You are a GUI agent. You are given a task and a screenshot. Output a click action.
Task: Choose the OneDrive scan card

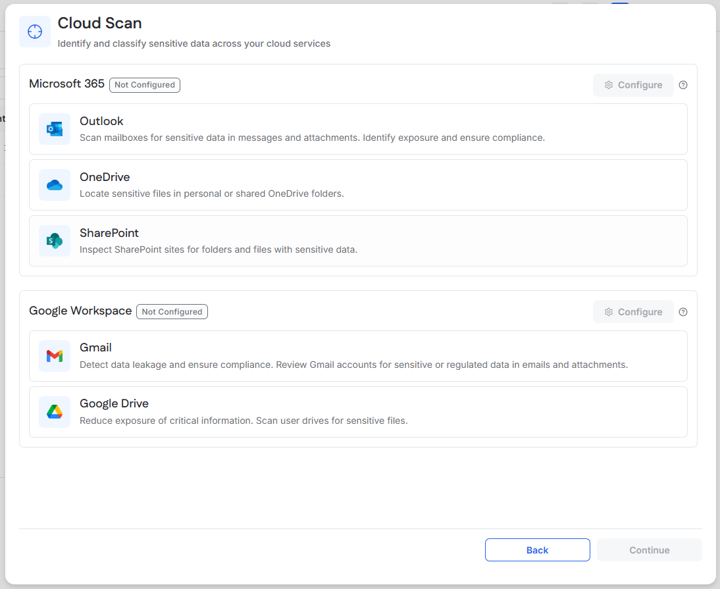point(358,185)
